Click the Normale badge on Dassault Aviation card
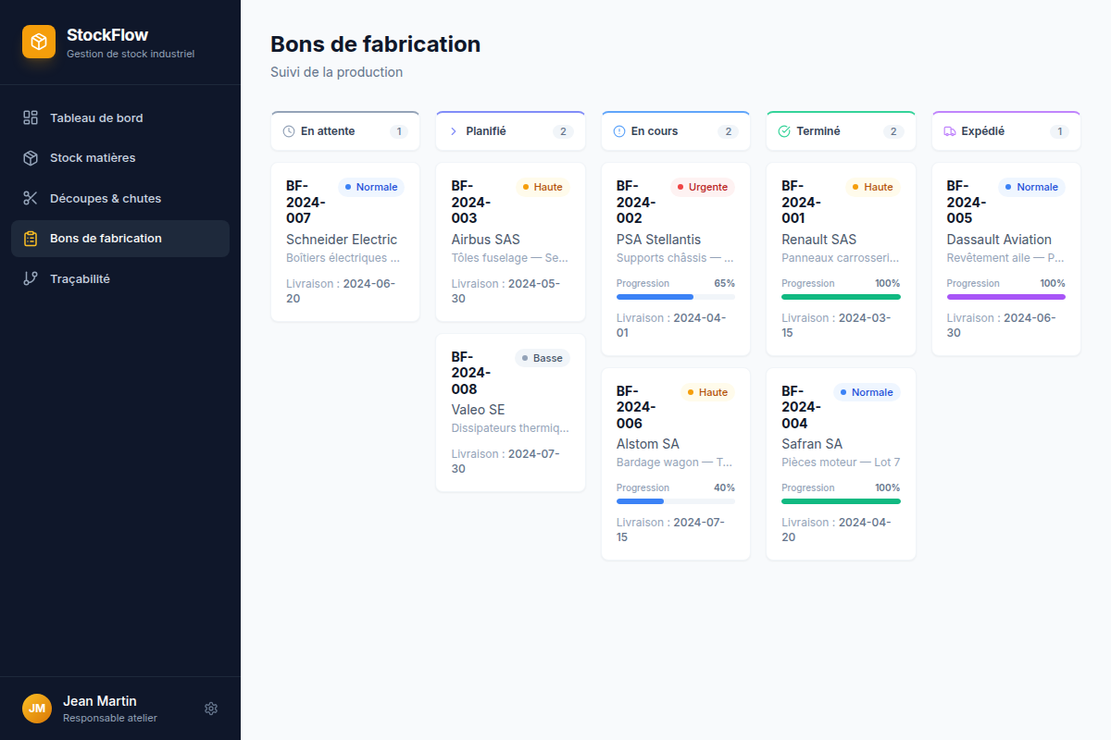1111x740 pixels. 1032,187
